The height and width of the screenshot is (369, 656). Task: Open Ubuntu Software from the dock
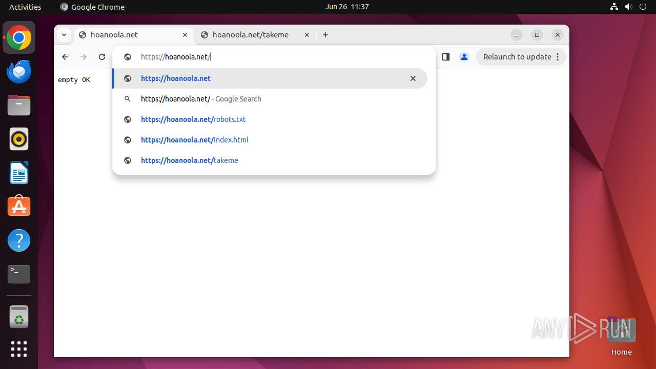pos(19,206)
